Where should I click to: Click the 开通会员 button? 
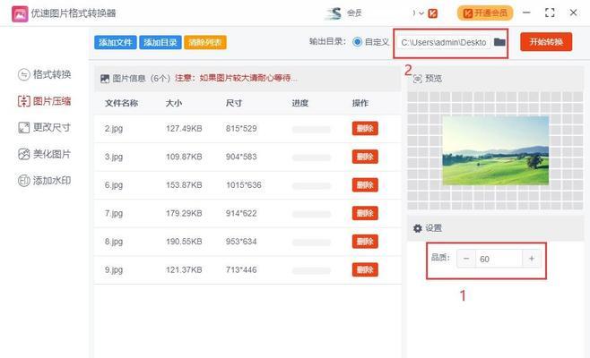[485, 13]
